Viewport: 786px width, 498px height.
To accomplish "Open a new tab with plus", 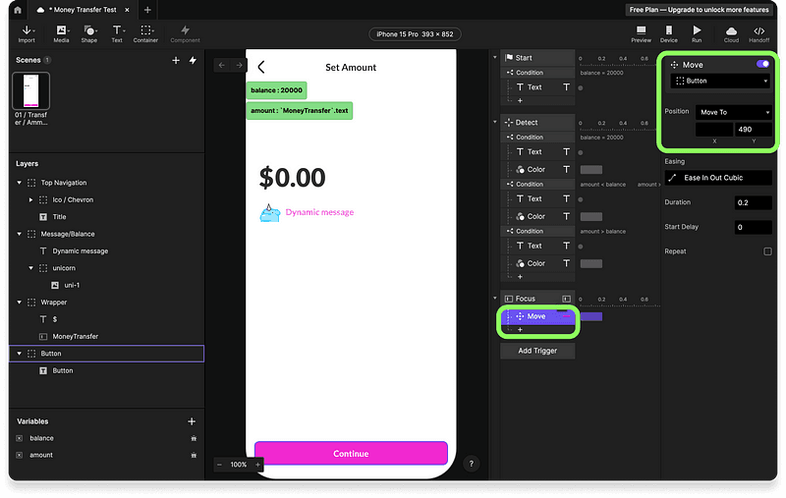I will [147, 10].
